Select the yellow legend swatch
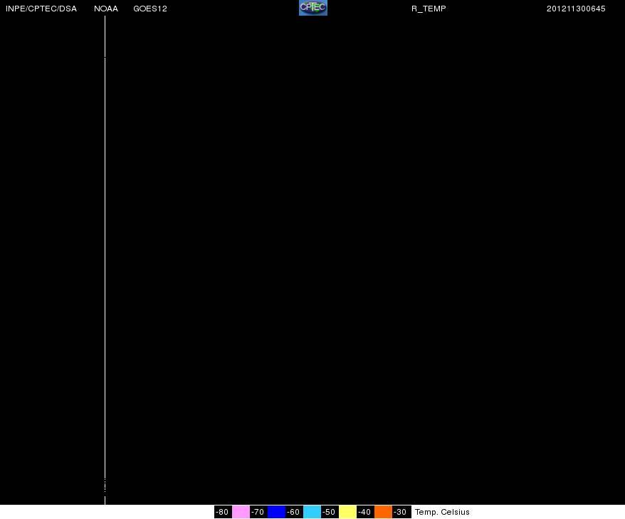This screenshot has width=625, height=519. click(x=347, y=512)
